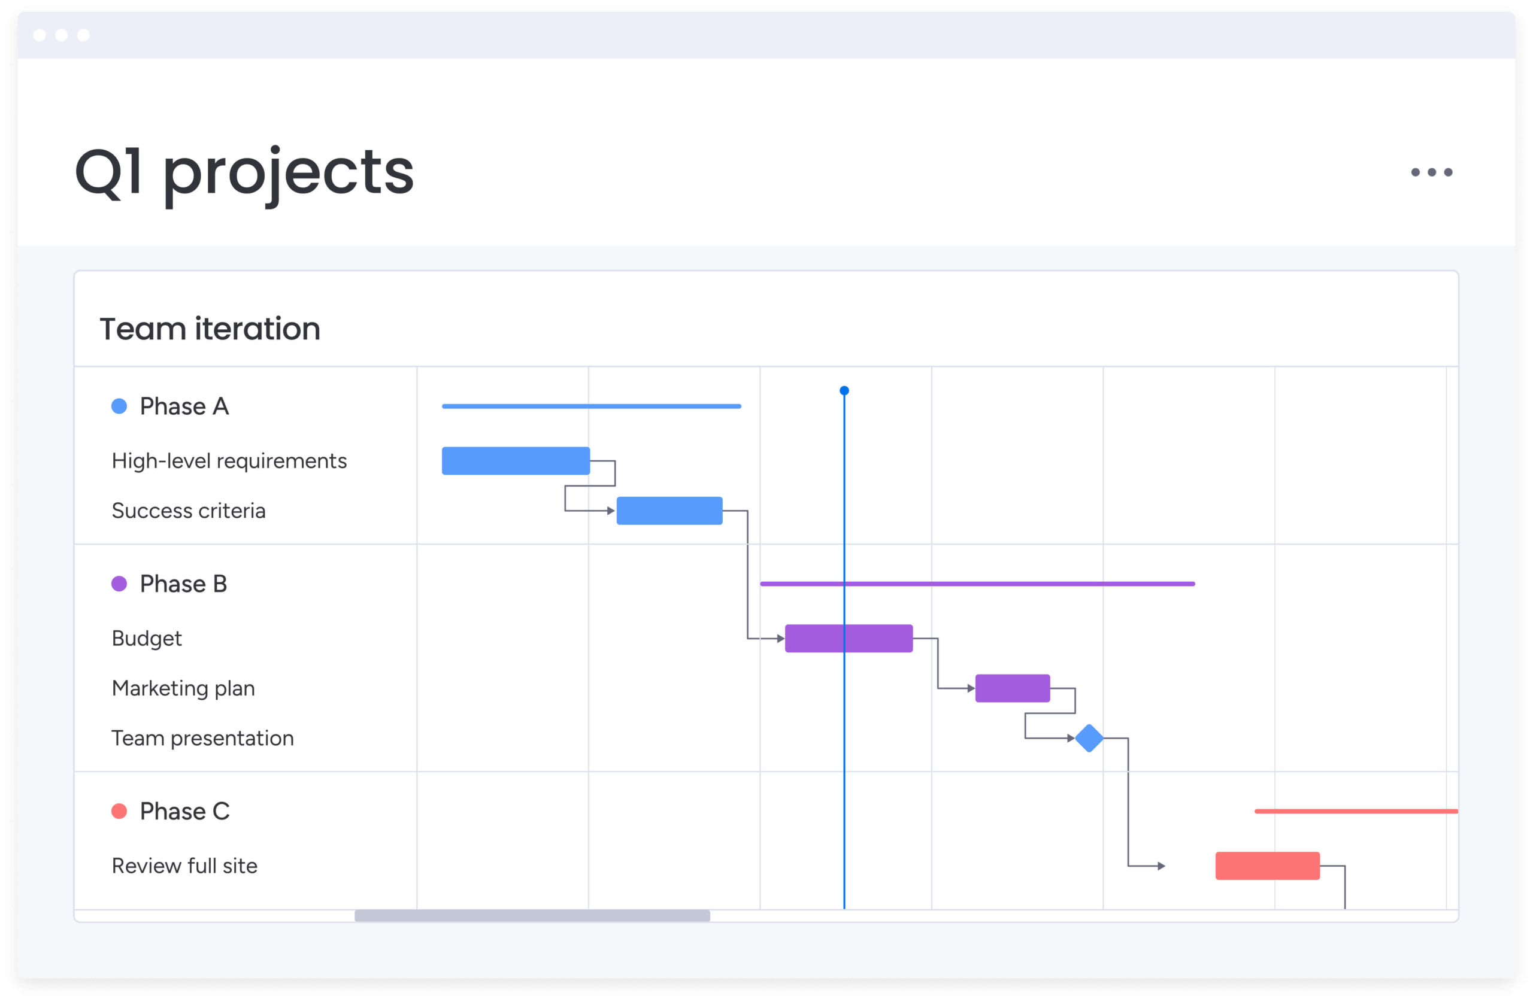Click the Phase B purple dot
This screenshot has width=1533, height=1002.
pos(119,584)
